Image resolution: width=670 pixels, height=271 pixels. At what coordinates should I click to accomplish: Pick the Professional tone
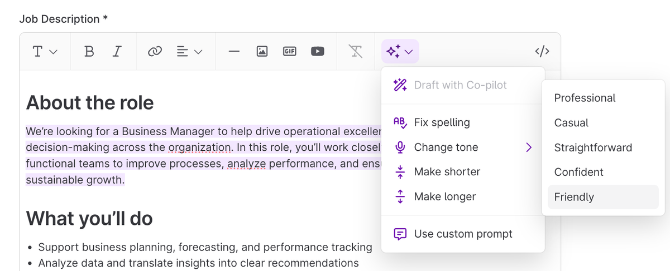point(585,98)
